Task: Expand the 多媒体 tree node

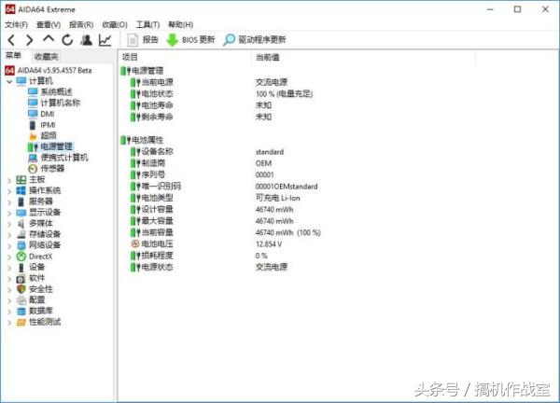Action: pos(9,224)
